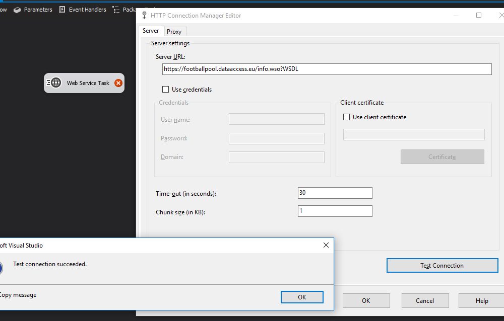Click the Web Service Task globe icon
The width and height of the screenshot is (504, 321).
pyautogui.click(x=55, y=83)
